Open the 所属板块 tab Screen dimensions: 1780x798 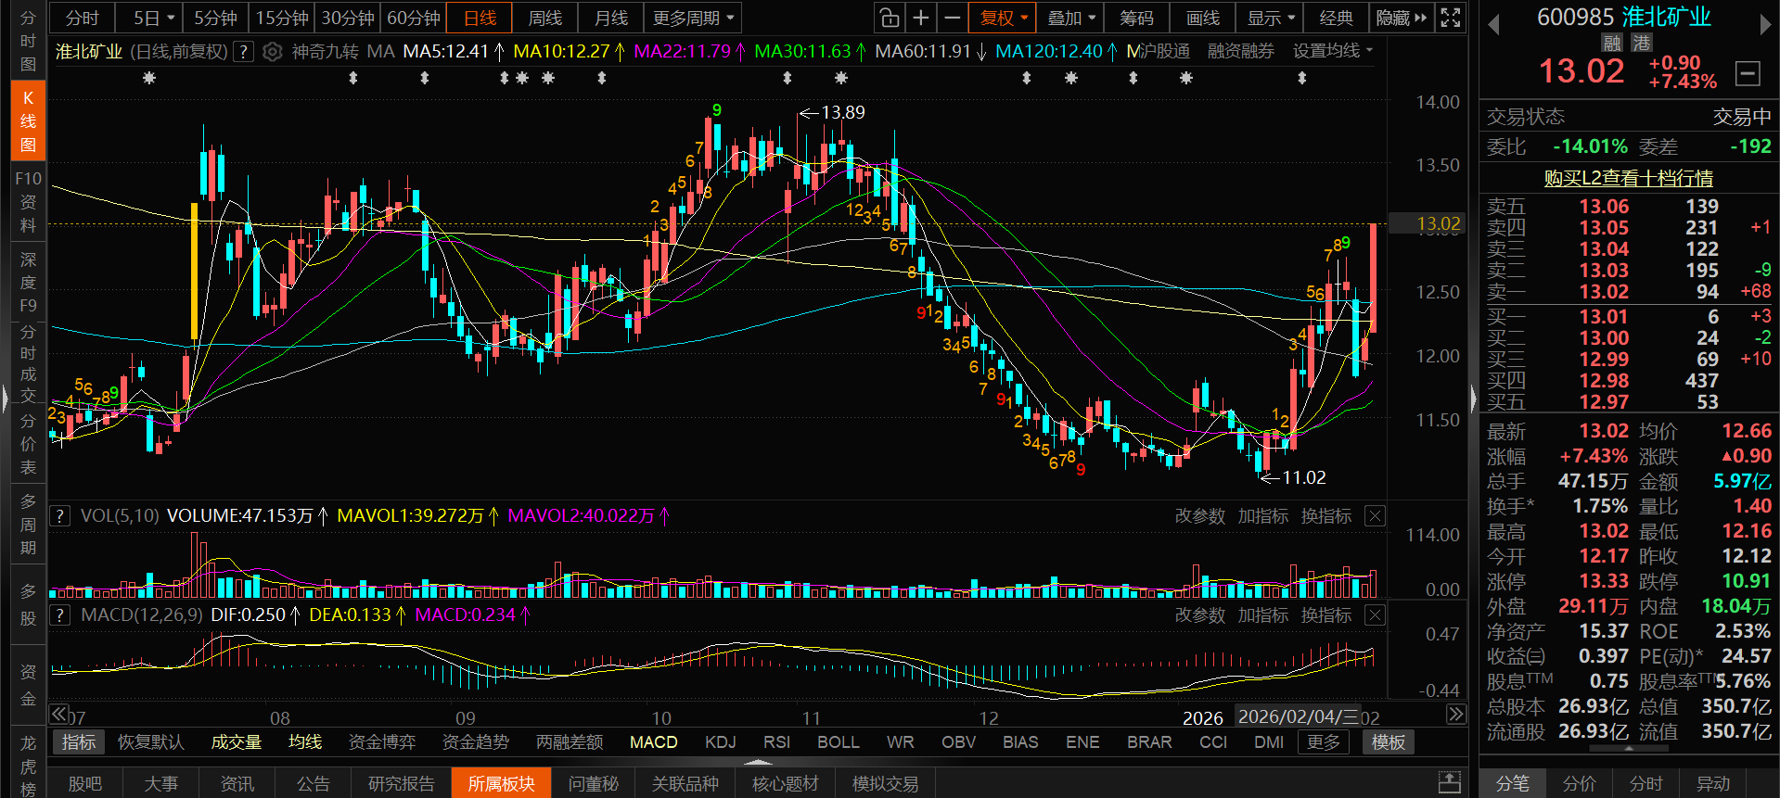pyautogui.click(x=501, y=783)
